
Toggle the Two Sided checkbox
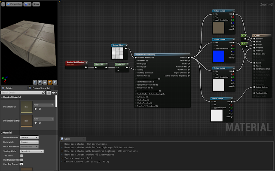(x=21, y=156)
